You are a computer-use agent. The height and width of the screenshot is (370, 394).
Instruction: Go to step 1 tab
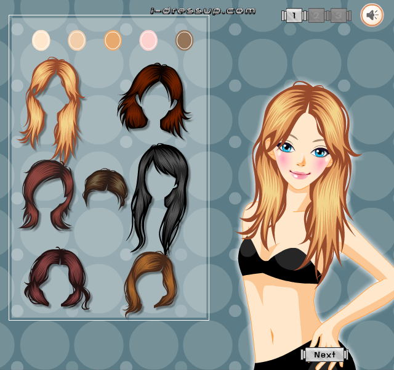coord(294,15)
